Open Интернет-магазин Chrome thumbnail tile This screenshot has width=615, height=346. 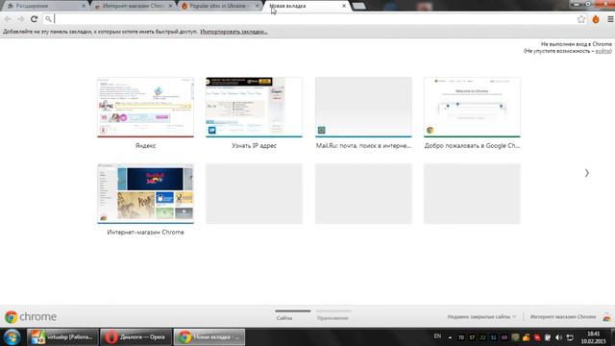[x=145, y=194]
